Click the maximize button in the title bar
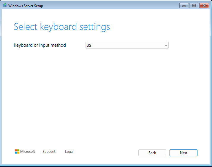Image resolution: width=212 pixels, height=167 pixels. pos(194,6)
